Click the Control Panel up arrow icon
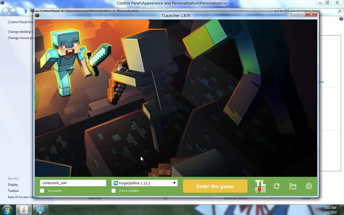Image resolution: width=344 pixels, height=215 pixels. [26, 11]
